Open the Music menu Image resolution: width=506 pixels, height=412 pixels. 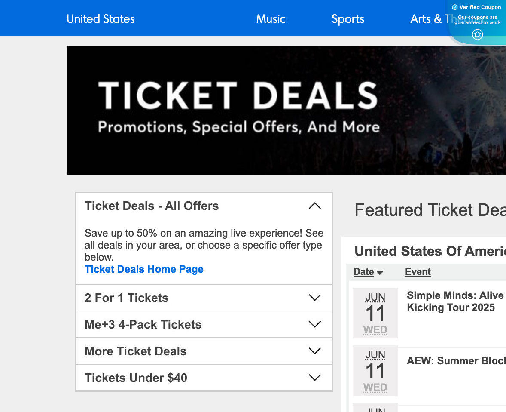(271, 19)
